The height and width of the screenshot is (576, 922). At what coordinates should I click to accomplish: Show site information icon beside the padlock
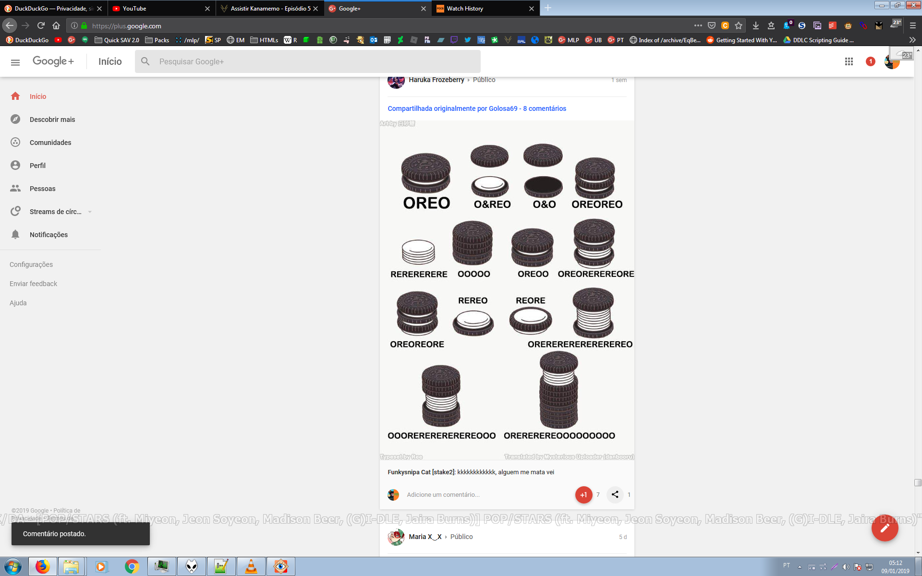[74, 25]
